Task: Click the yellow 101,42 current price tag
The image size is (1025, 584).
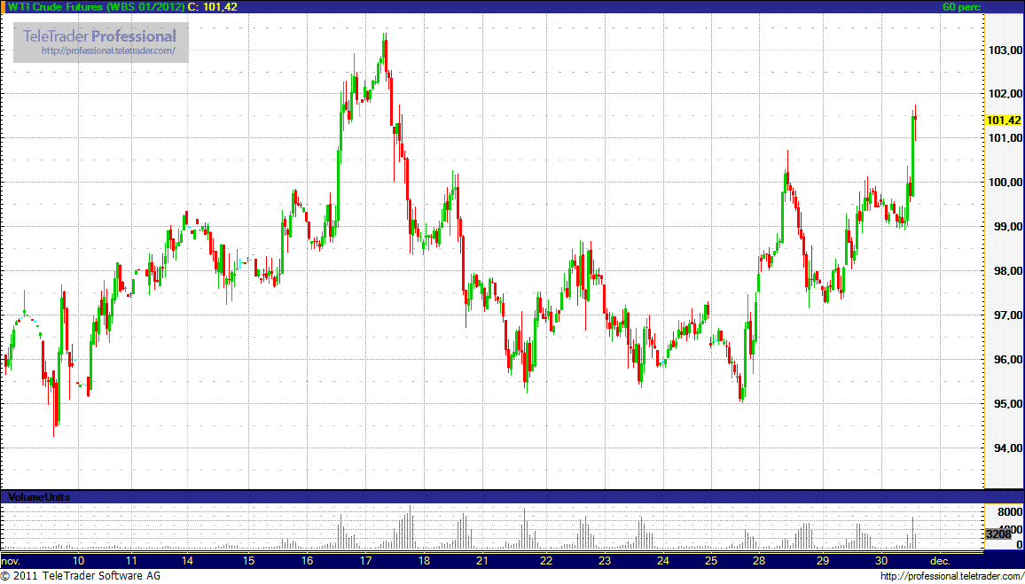Action: 1003,121
